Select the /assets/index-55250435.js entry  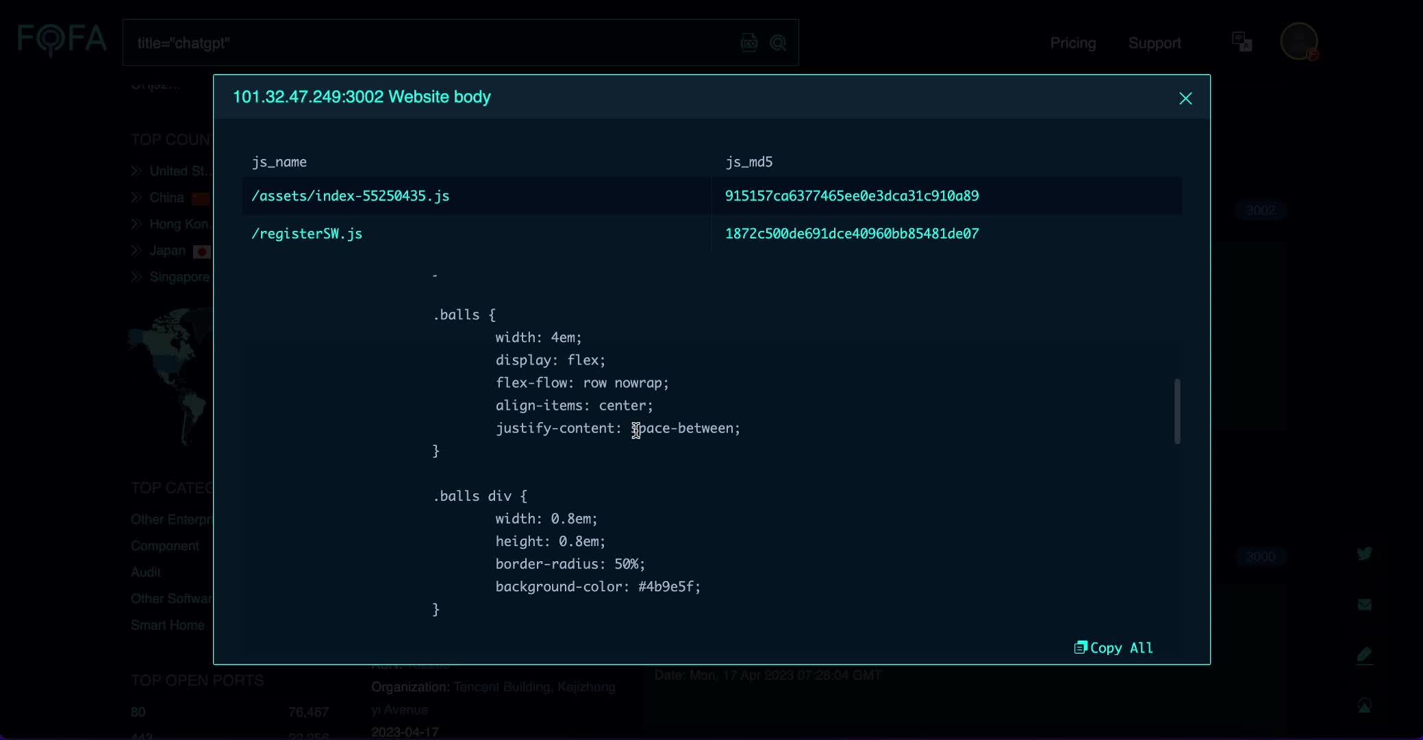pos(351,196)
